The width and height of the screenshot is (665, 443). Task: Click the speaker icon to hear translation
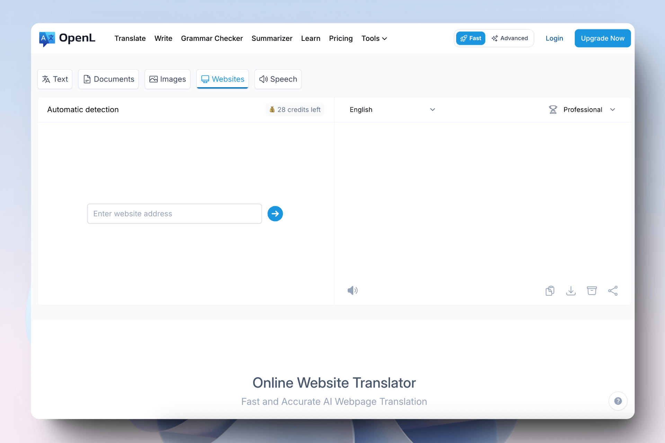(353, 291)
